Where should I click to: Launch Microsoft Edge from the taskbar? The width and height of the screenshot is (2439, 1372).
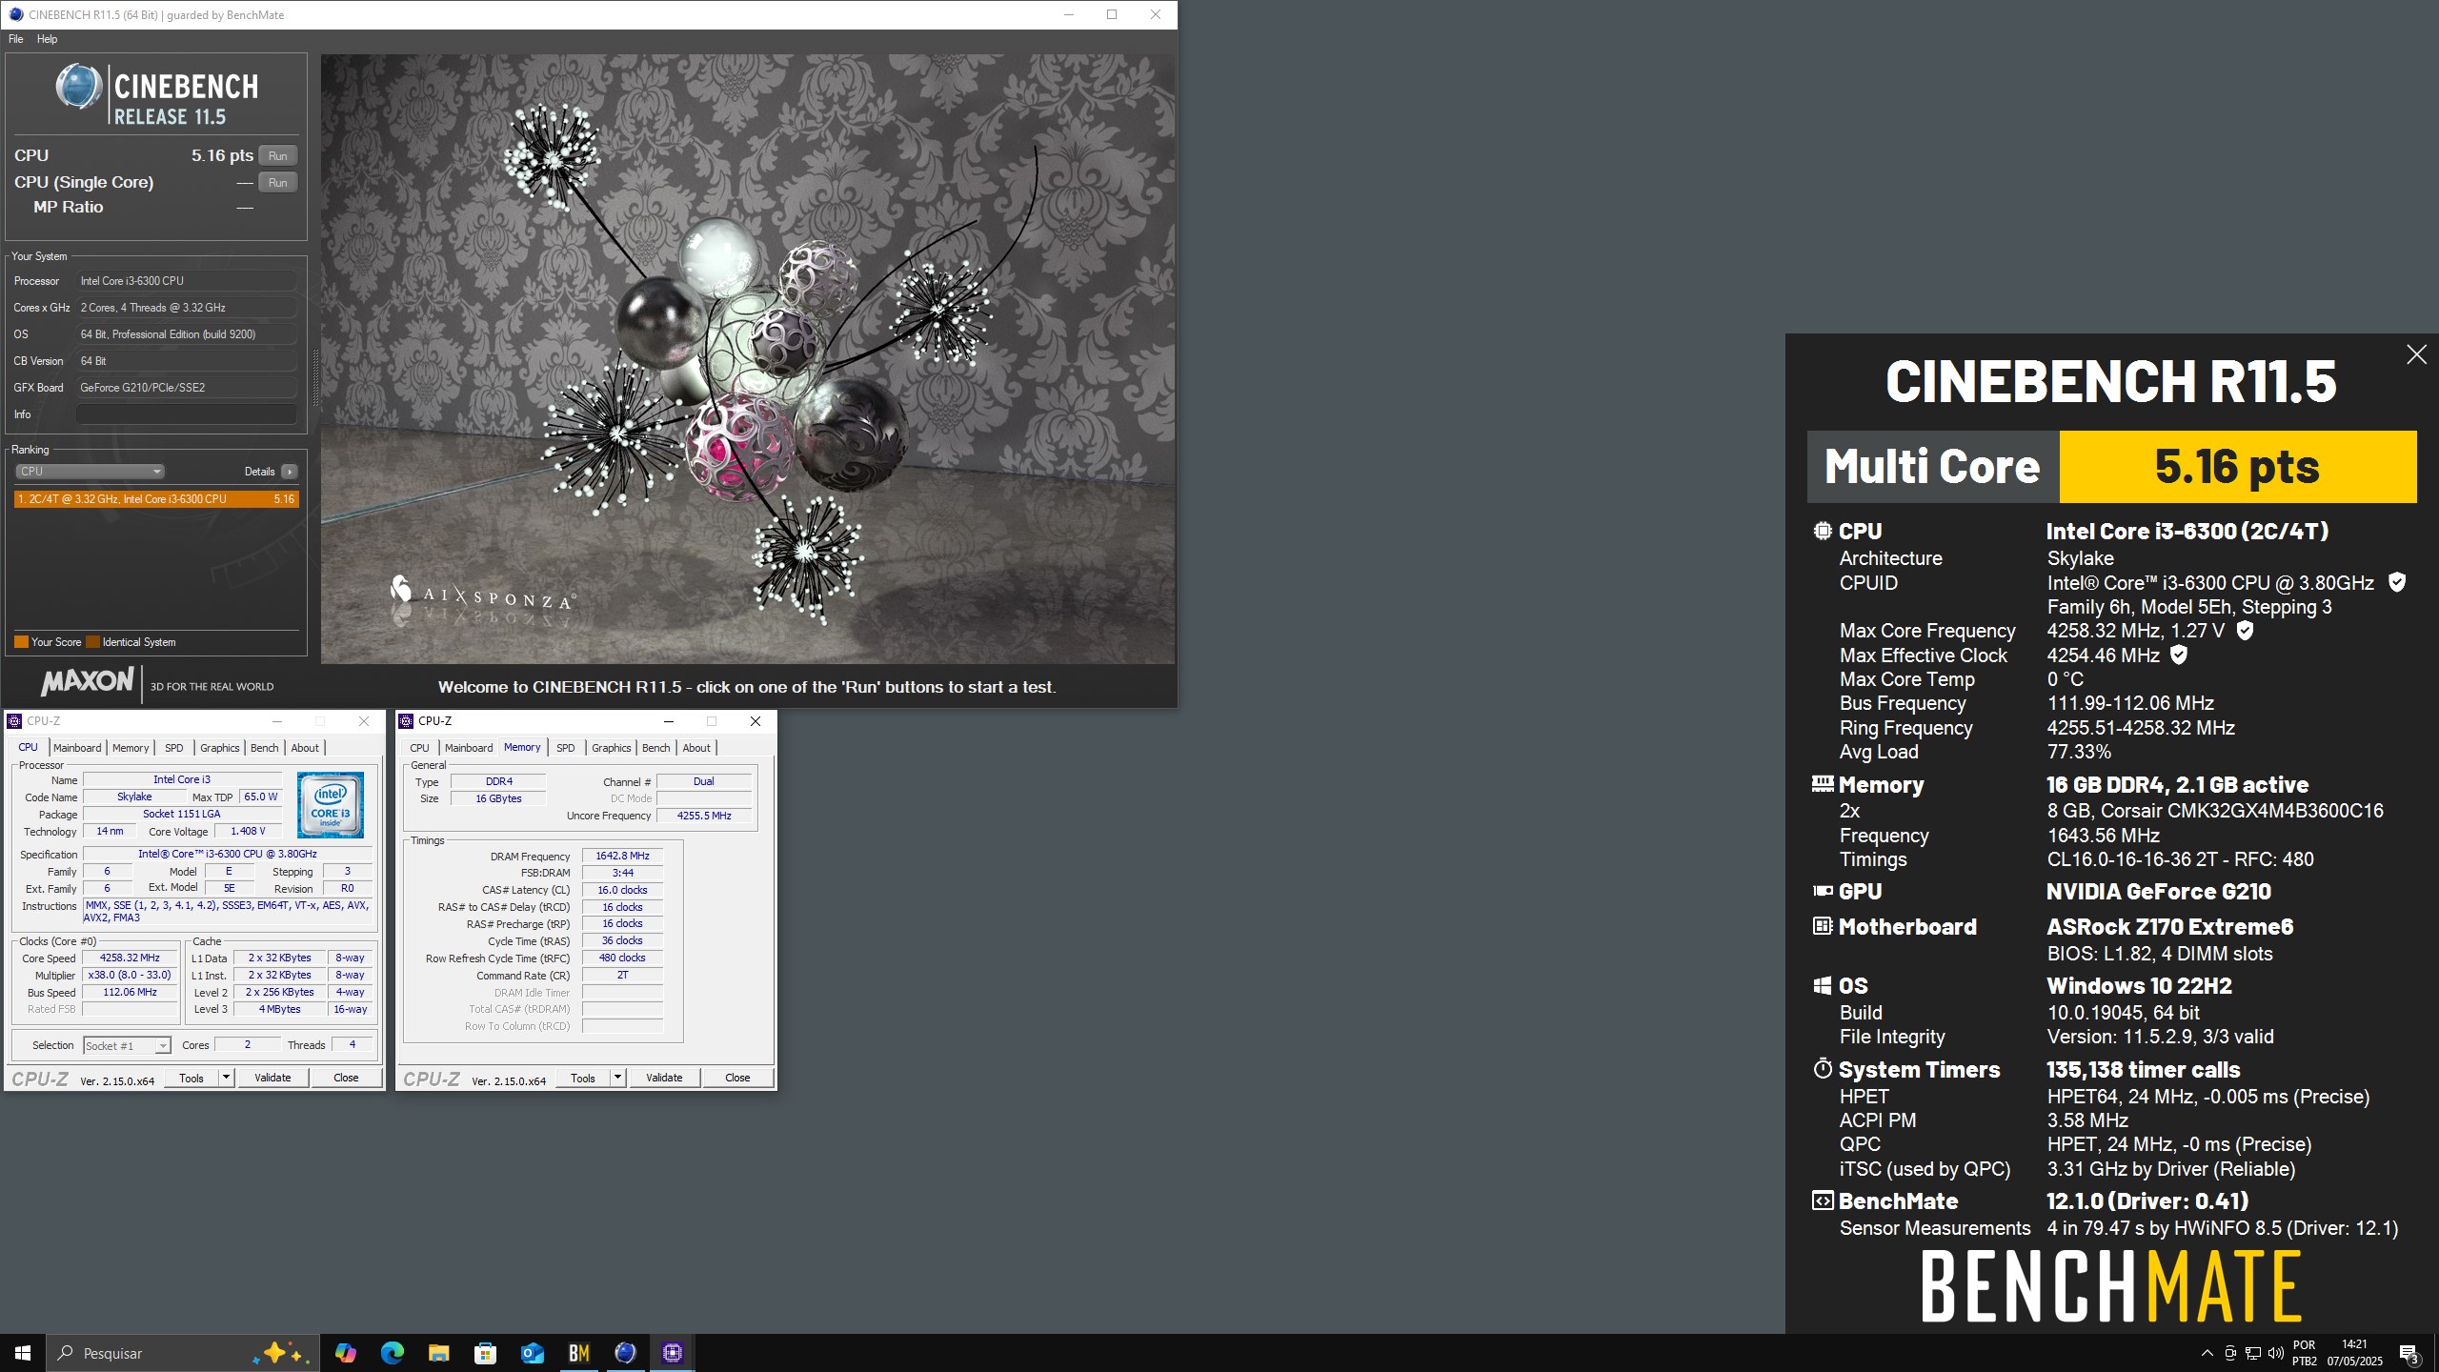pos(392,1353)
